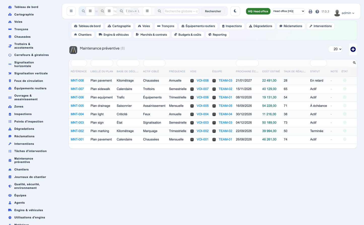Open Utilisations d'engins in sidebar

click(x=30, y=217)
